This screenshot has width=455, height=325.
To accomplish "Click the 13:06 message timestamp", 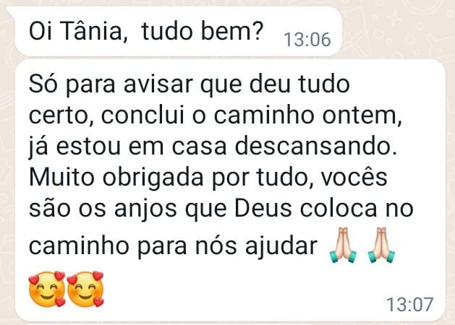I will tap(307, 40).
